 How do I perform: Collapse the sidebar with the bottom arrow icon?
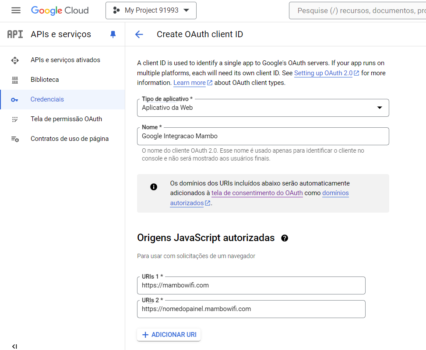(x=15, y=346)
